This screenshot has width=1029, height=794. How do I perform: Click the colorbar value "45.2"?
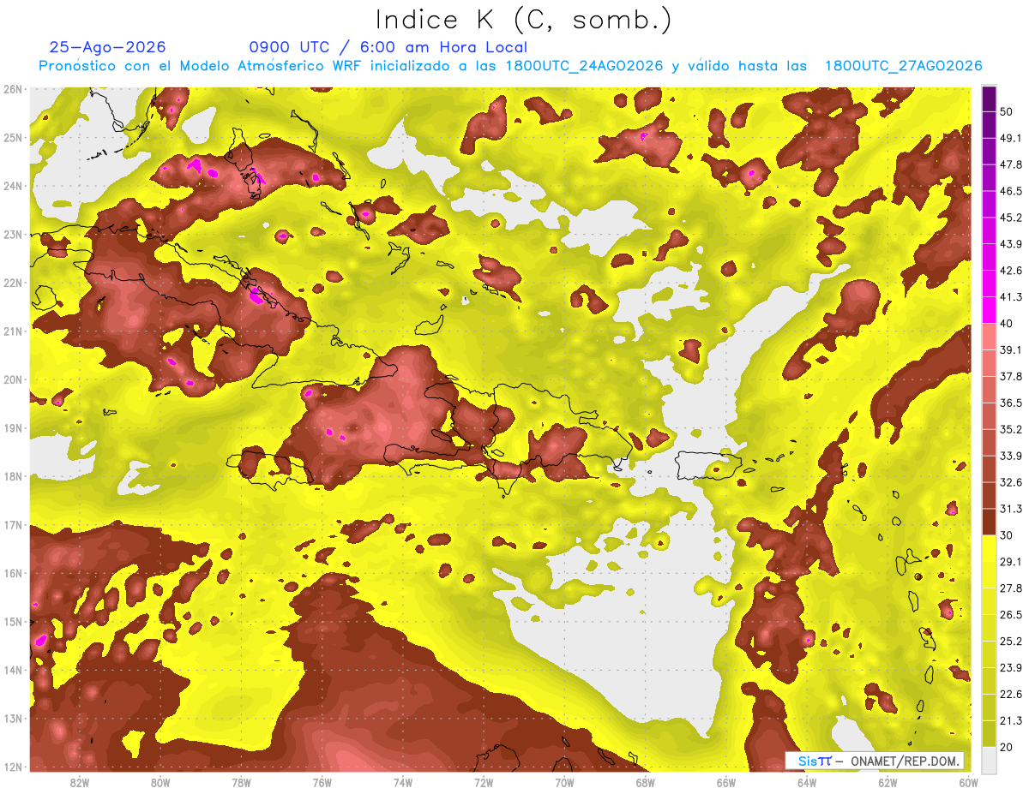1010,218
